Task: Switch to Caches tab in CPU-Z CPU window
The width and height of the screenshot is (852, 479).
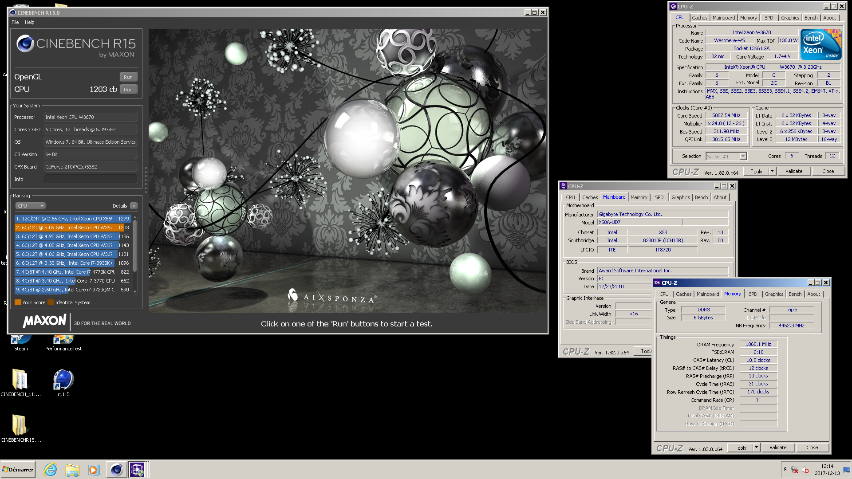Action: pos(699,18)
